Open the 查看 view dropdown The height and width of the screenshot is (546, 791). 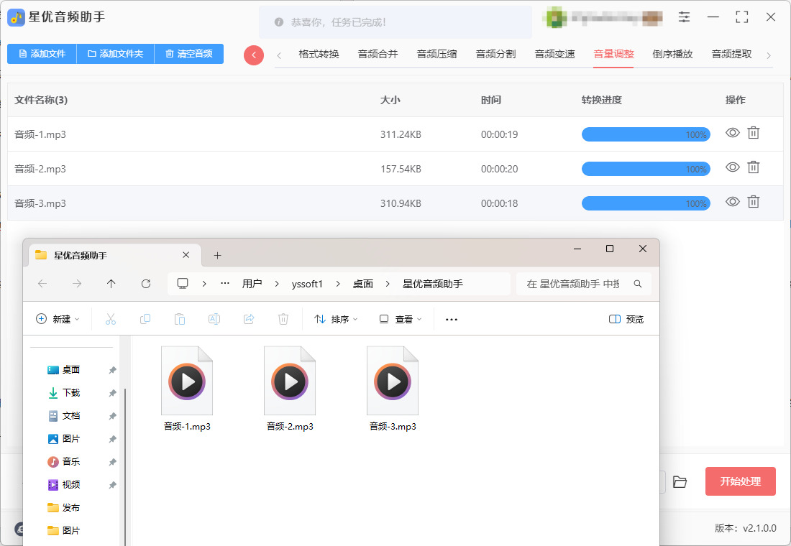[x=401, y=319]
